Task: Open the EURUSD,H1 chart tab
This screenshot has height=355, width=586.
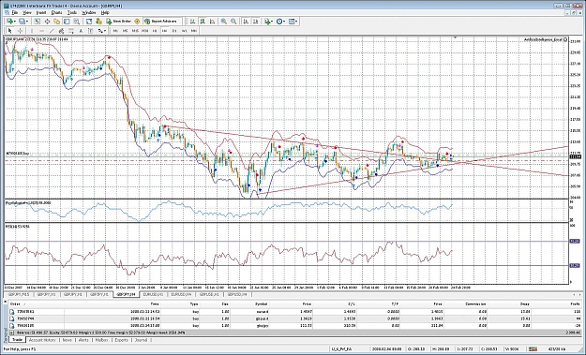Action: (152, 294)
